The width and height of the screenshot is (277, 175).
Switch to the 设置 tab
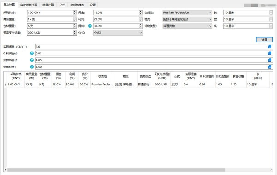click(x=93, y=5)
